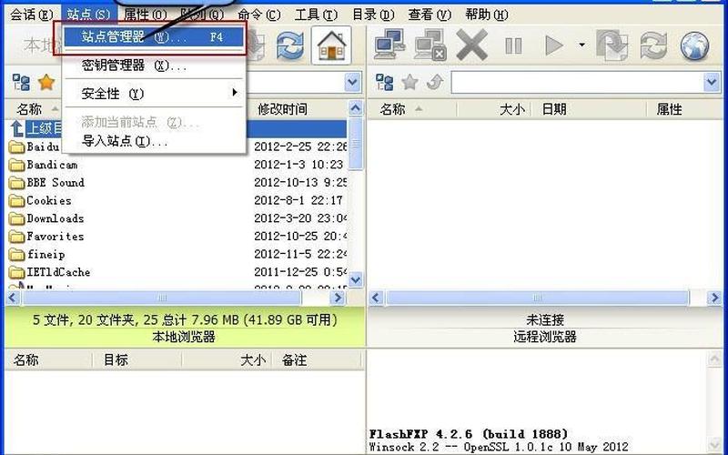The height and width of the screenshot is (455, 728).
Task: Click the remote folder tree icon
Action: coord(384,82)
